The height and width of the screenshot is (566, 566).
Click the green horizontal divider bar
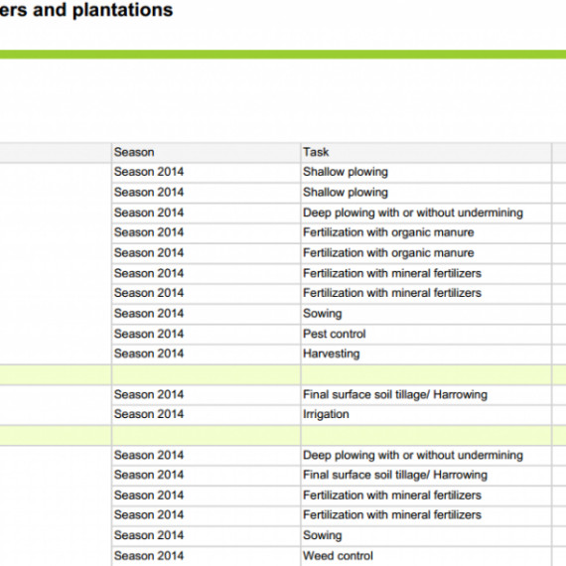click(x=283, y=55)
